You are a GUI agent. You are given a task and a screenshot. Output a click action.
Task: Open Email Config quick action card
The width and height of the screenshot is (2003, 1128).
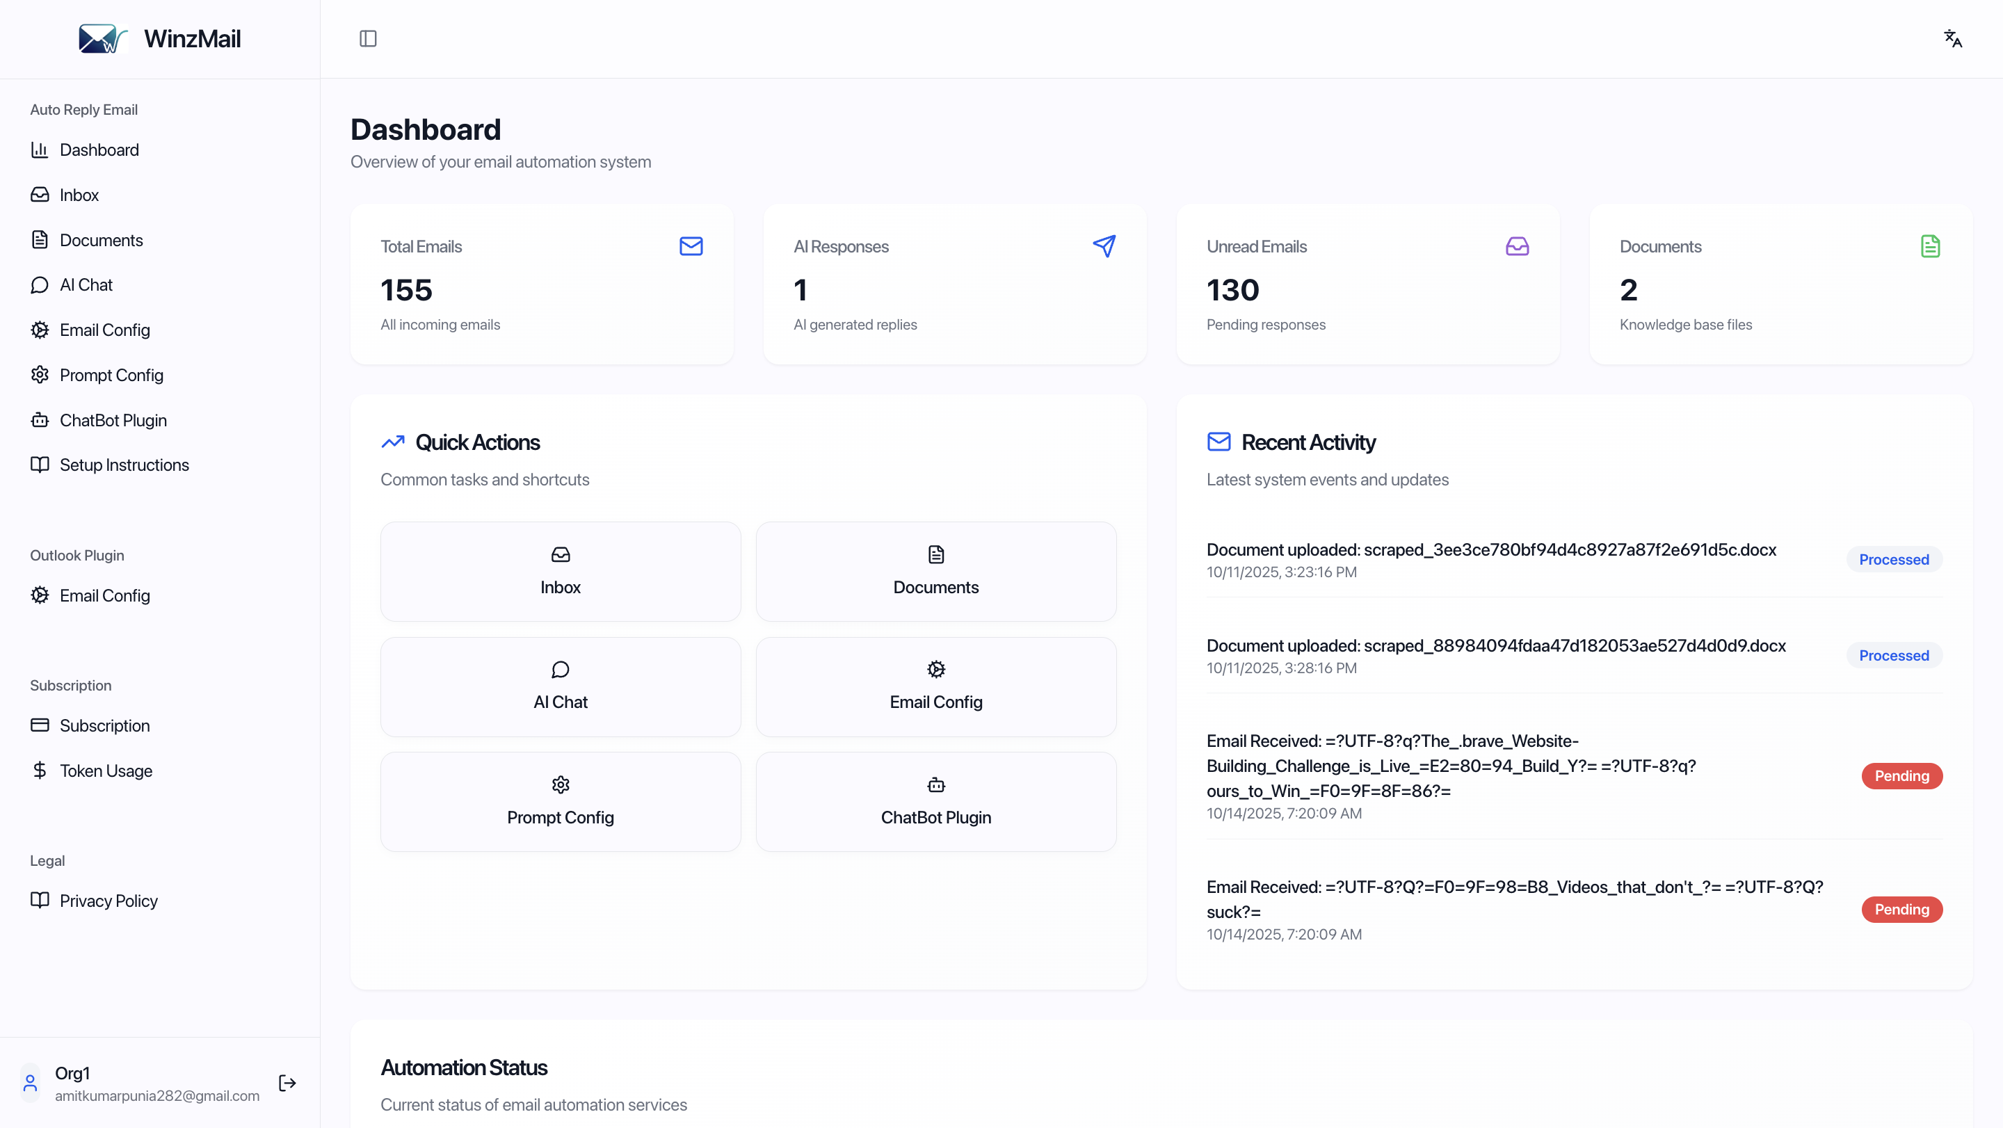[x=935, y=686]
